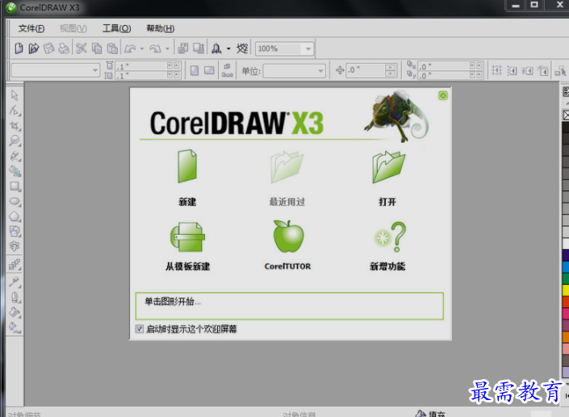The image size is (569, 417).
Task: Click the snap to grid icon
Action: point(496,70)
